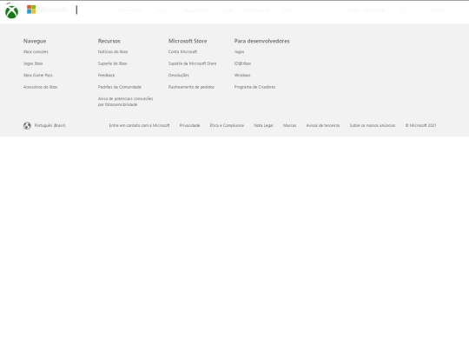Image resolution: width=469 pixels, height=352 pixels.
Task: Open the Privacidade link
Action: (x=189, y=125)
